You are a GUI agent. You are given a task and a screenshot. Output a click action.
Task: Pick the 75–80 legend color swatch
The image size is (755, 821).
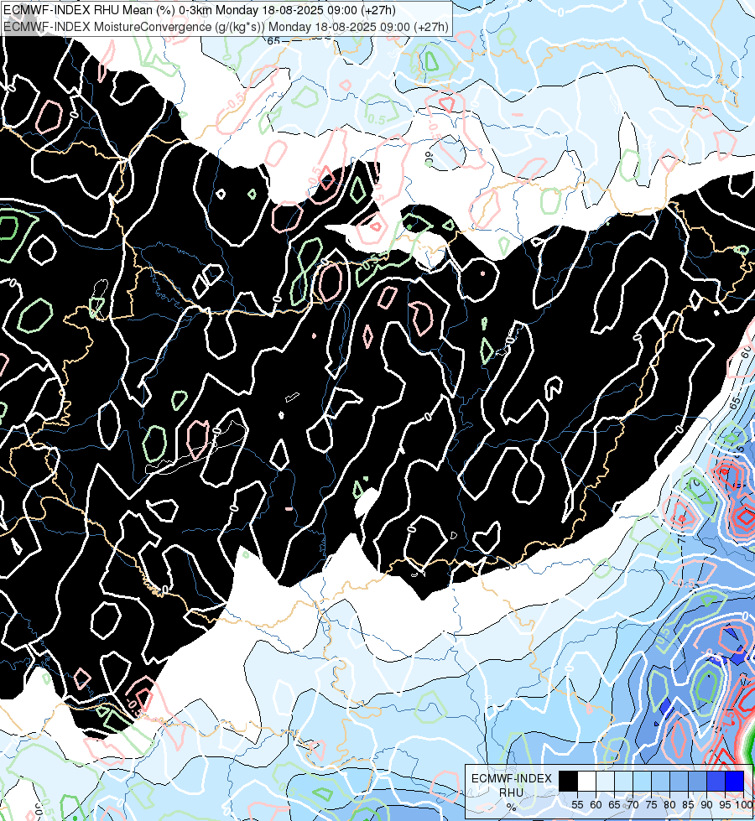[x=661, y=782]
